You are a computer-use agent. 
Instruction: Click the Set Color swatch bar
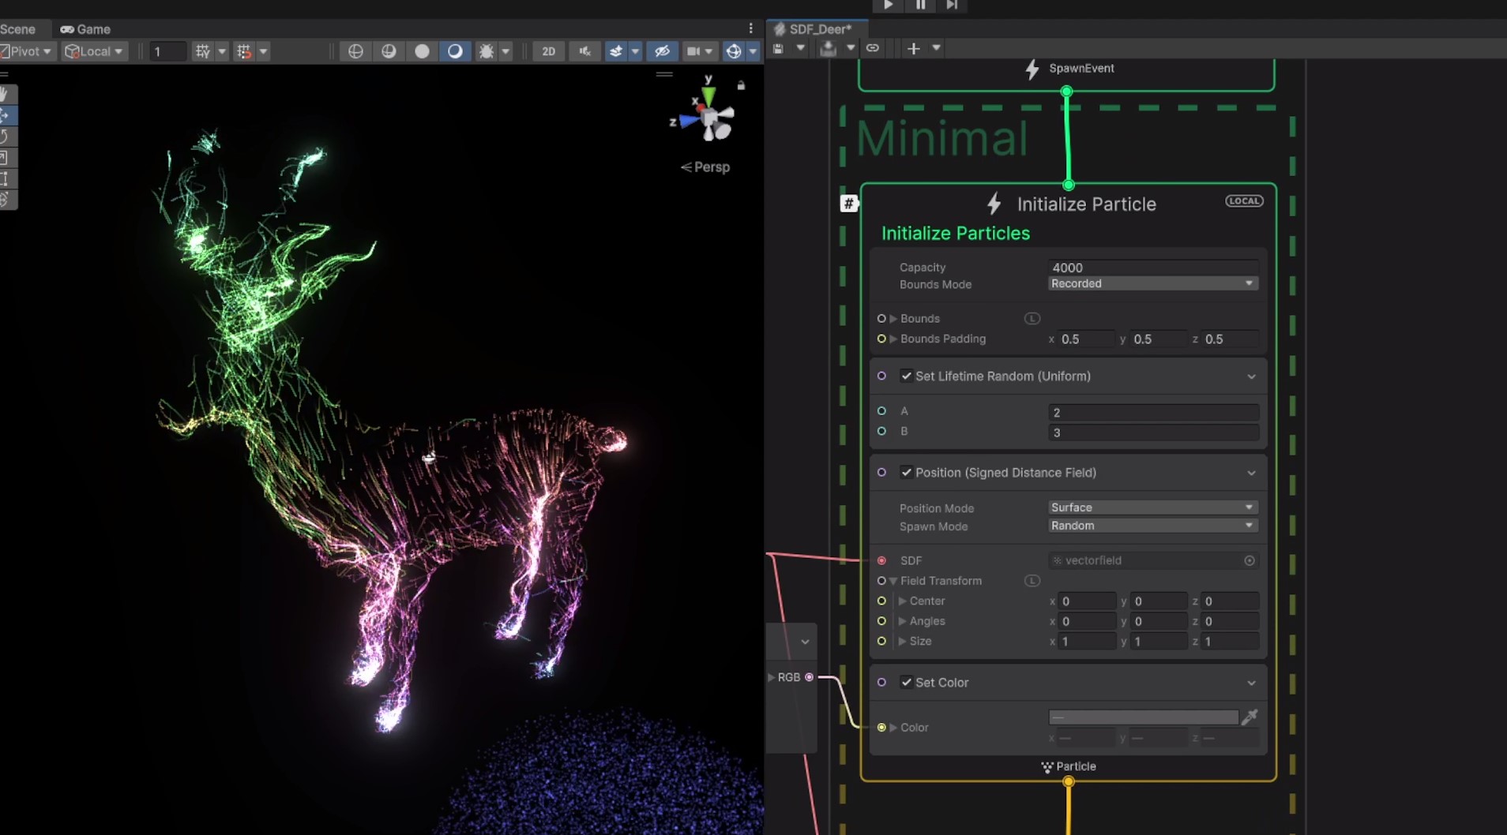click(x=1144, y=717)
